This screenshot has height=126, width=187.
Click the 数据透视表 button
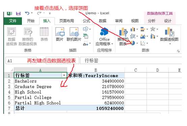point(11,36)
